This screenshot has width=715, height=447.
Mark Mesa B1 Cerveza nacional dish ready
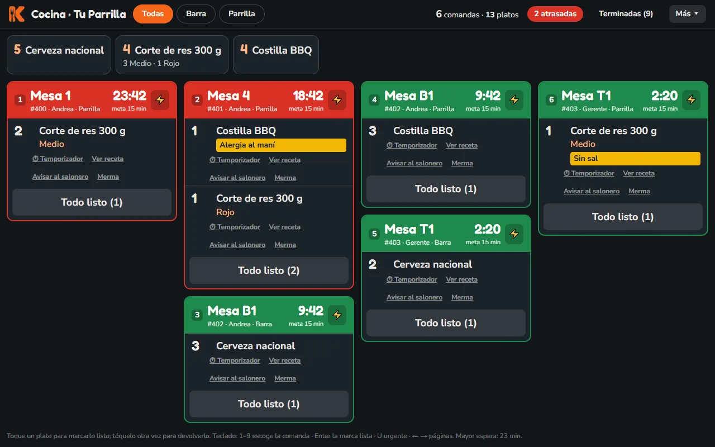tap(269, 346)
